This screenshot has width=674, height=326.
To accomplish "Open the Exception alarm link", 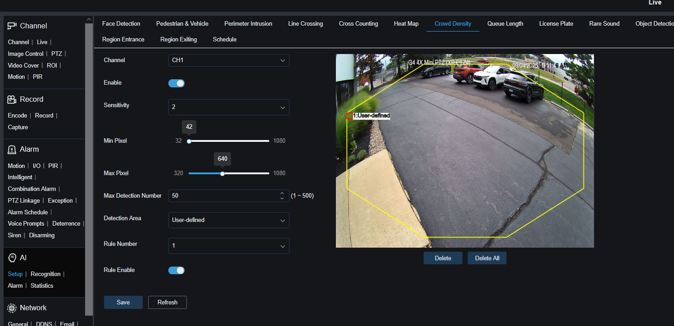I will tap(60, 201).
